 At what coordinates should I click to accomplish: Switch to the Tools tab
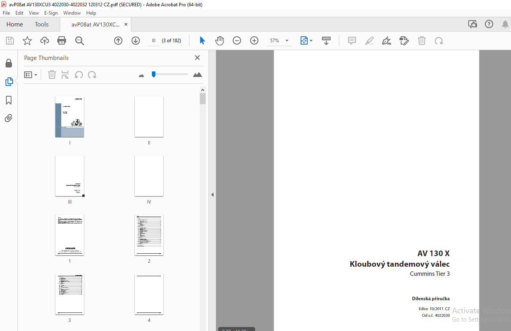coord(42,24)
